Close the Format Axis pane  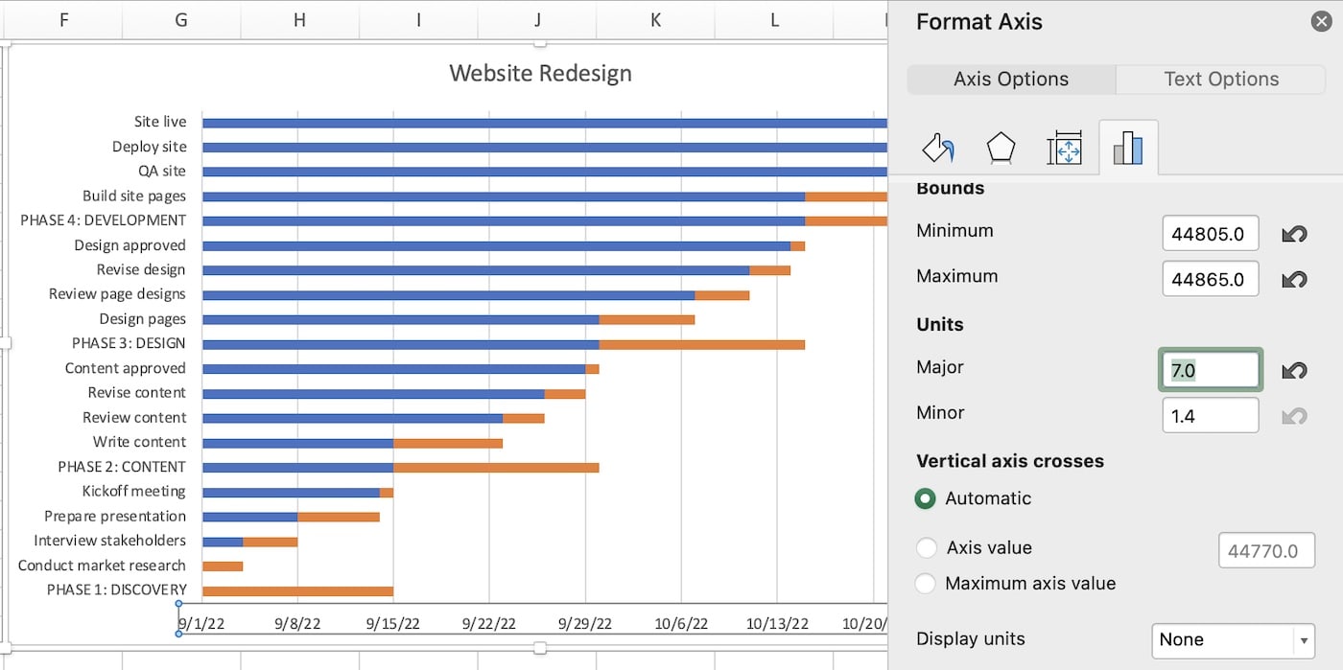(x=1321, y=20)
